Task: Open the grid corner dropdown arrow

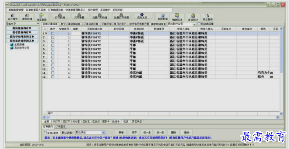Action: pyautogui.click(x=45, y=29)
